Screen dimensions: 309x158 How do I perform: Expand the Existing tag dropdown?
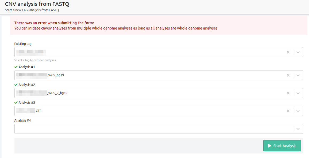[298, 52]
